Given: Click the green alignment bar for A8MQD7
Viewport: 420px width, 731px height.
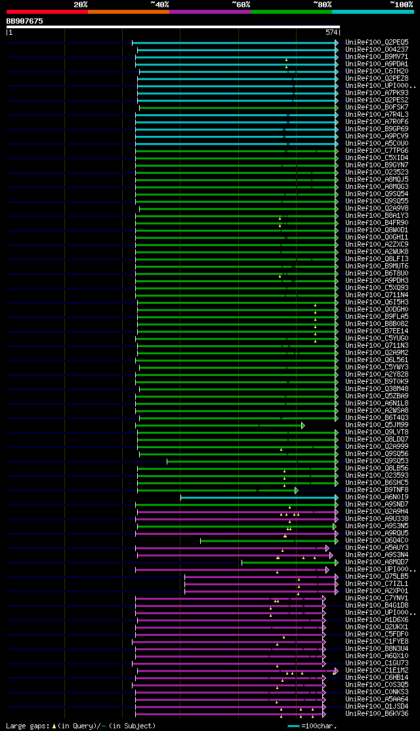Looking at the screenshot, I should click(290, 562).
